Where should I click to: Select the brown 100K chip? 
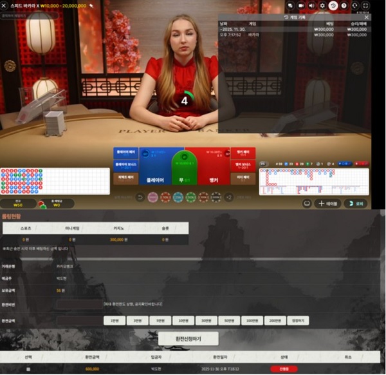pos(203,197)
